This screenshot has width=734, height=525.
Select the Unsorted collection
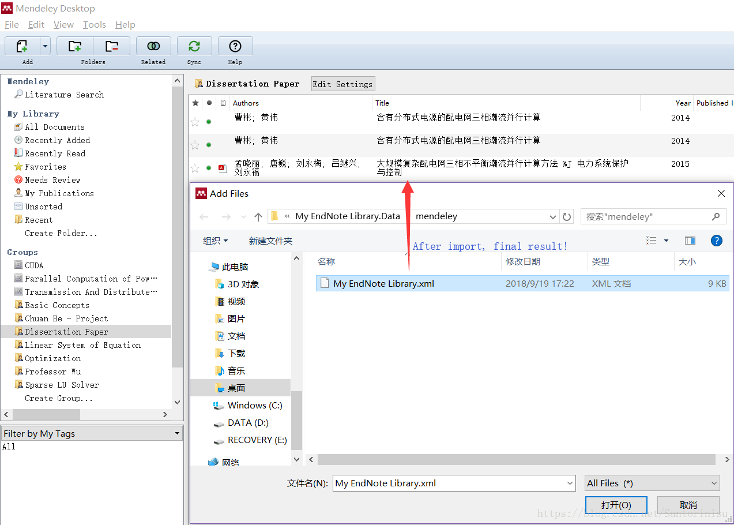[x=43, y=207]
